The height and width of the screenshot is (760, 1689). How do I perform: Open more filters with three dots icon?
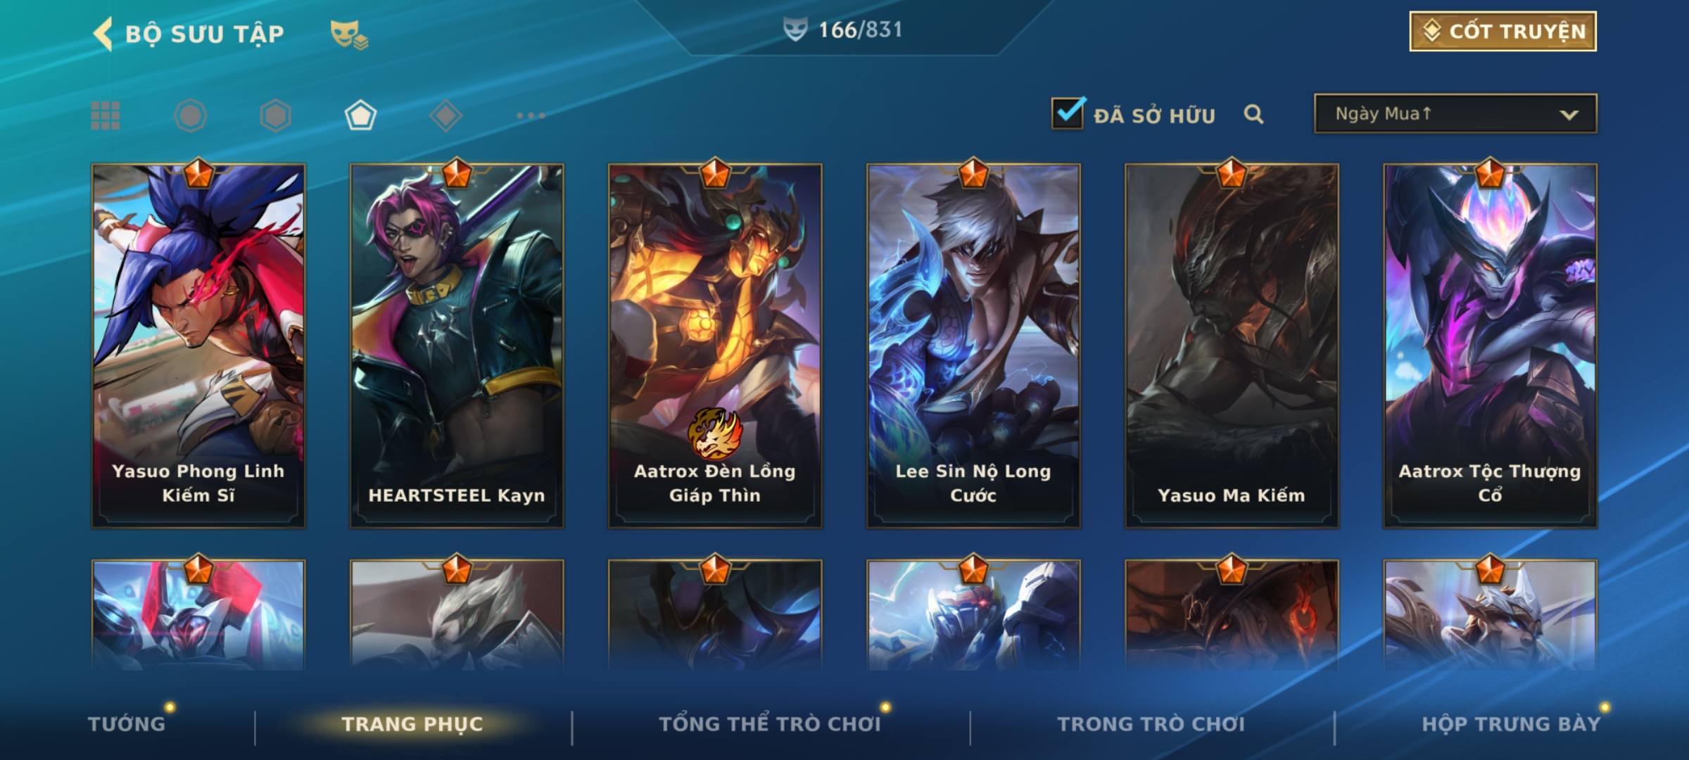click(531, 115)
